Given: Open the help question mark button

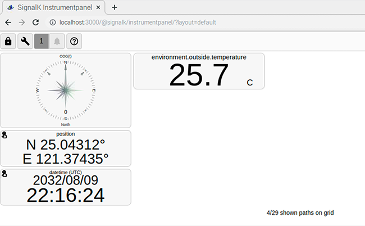Looking at the screenshot, I should coord(74,41).
